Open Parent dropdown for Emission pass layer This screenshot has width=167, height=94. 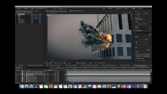pyautogui.click(x=60, y=74)
